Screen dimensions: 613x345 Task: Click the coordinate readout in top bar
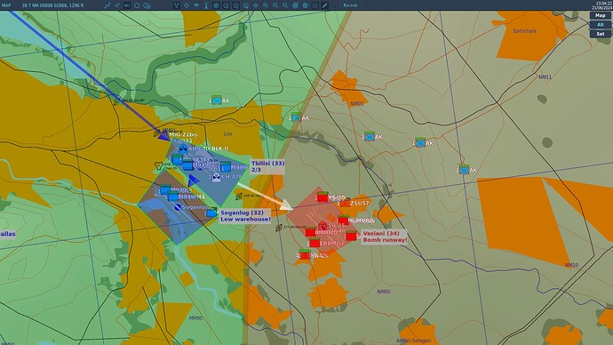52,5
